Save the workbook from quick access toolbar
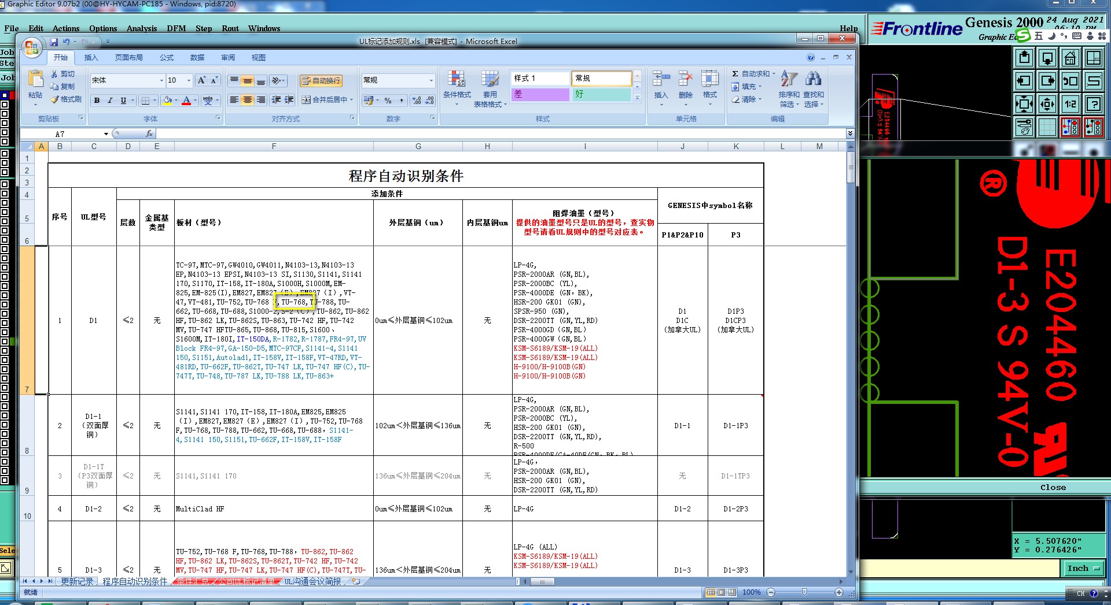This screenshot has height=605, width=1111. click(x=54, y=42)
